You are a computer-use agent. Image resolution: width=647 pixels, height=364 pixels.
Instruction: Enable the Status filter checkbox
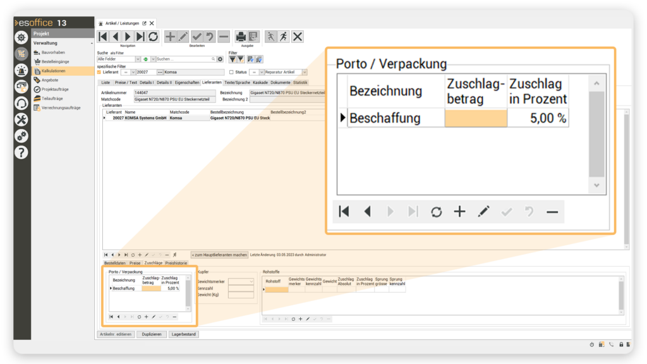231,72
